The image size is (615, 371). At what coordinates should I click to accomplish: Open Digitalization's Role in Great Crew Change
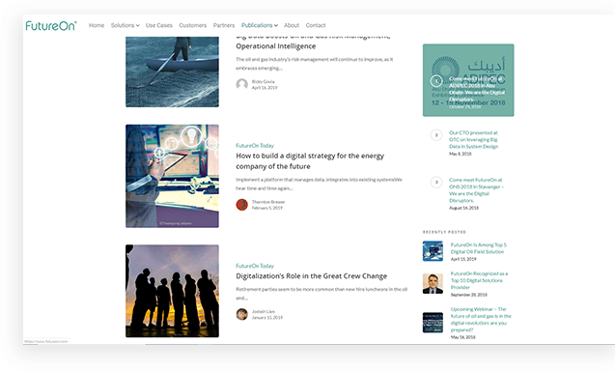pos(312,276)
